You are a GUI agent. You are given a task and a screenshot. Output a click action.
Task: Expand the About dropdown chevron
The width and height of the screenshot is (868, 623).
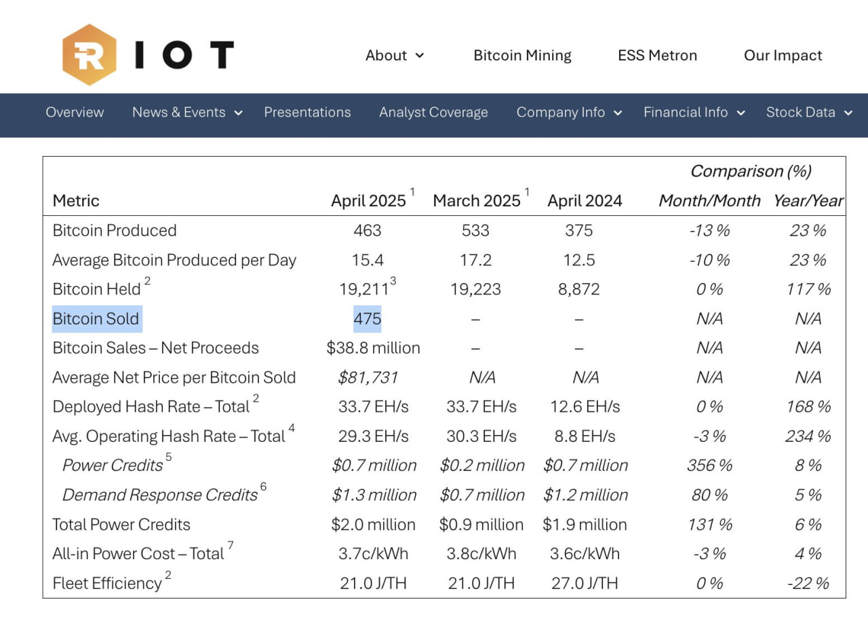pyautogui.click(x=420, y=56)
